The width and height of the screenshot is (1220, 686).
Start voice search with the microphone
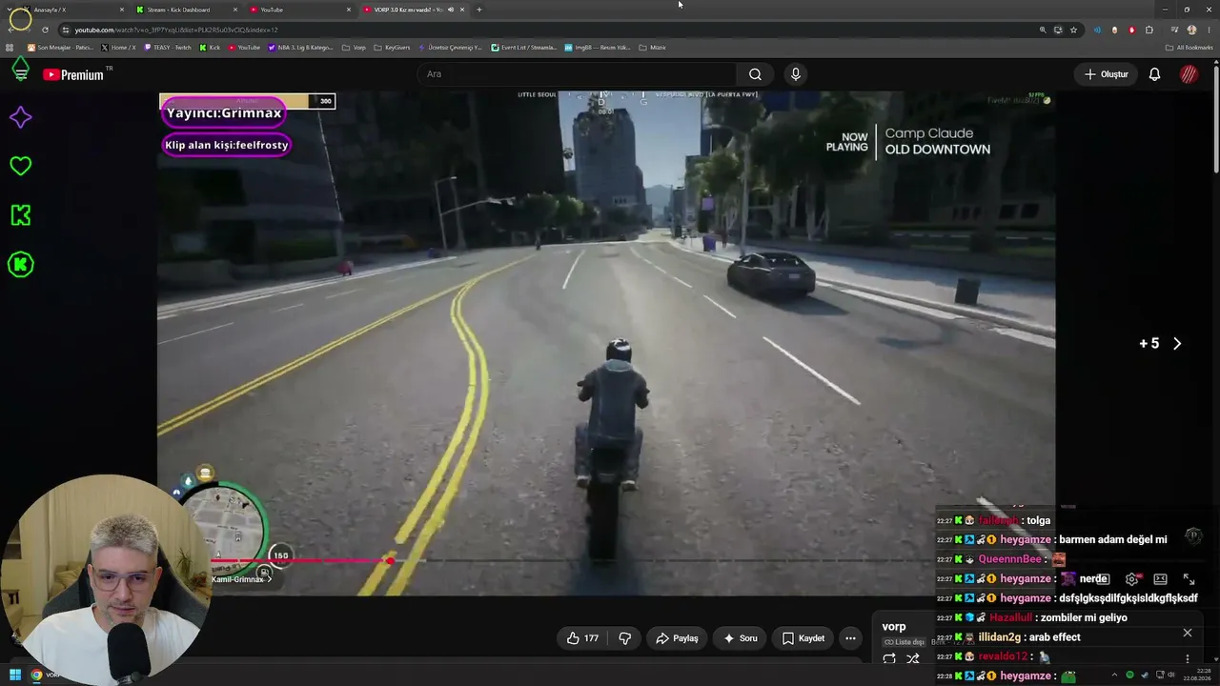pos(796,74)
